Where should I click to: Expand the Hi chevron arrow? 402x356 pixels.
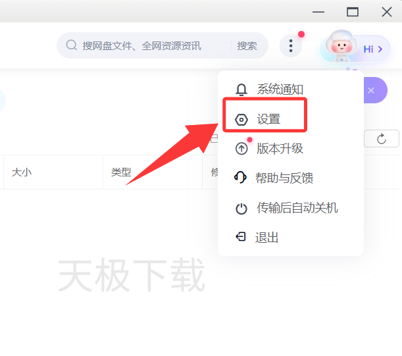(x=380, y=49)
